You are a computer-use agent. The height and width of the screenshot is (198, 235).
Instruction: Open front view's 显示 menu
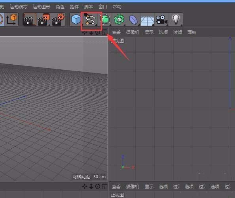click(149, 187)
